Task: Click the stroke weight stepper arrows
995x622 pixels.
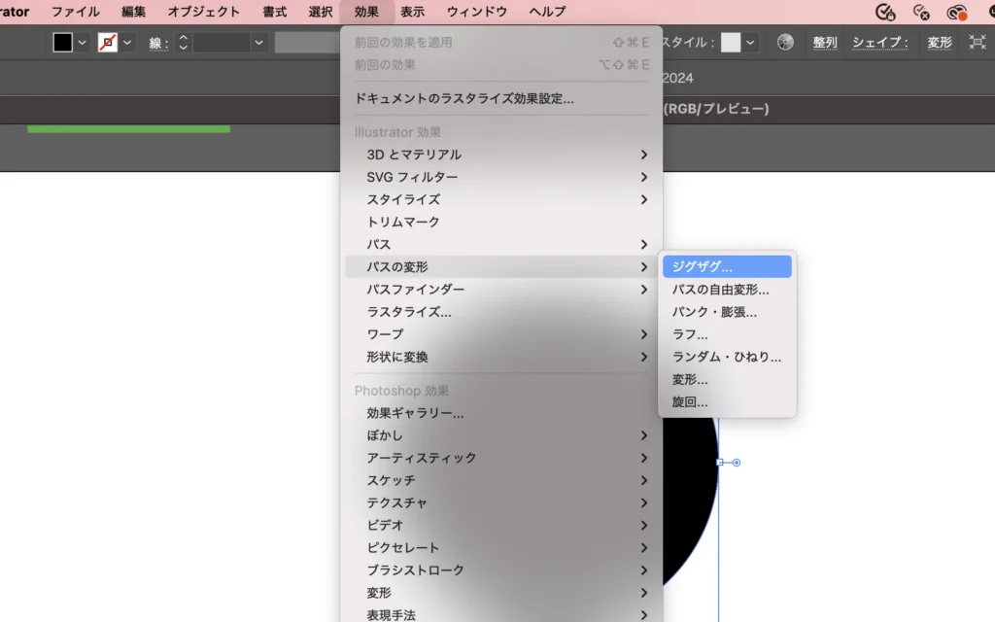Action: click(183, 43)
